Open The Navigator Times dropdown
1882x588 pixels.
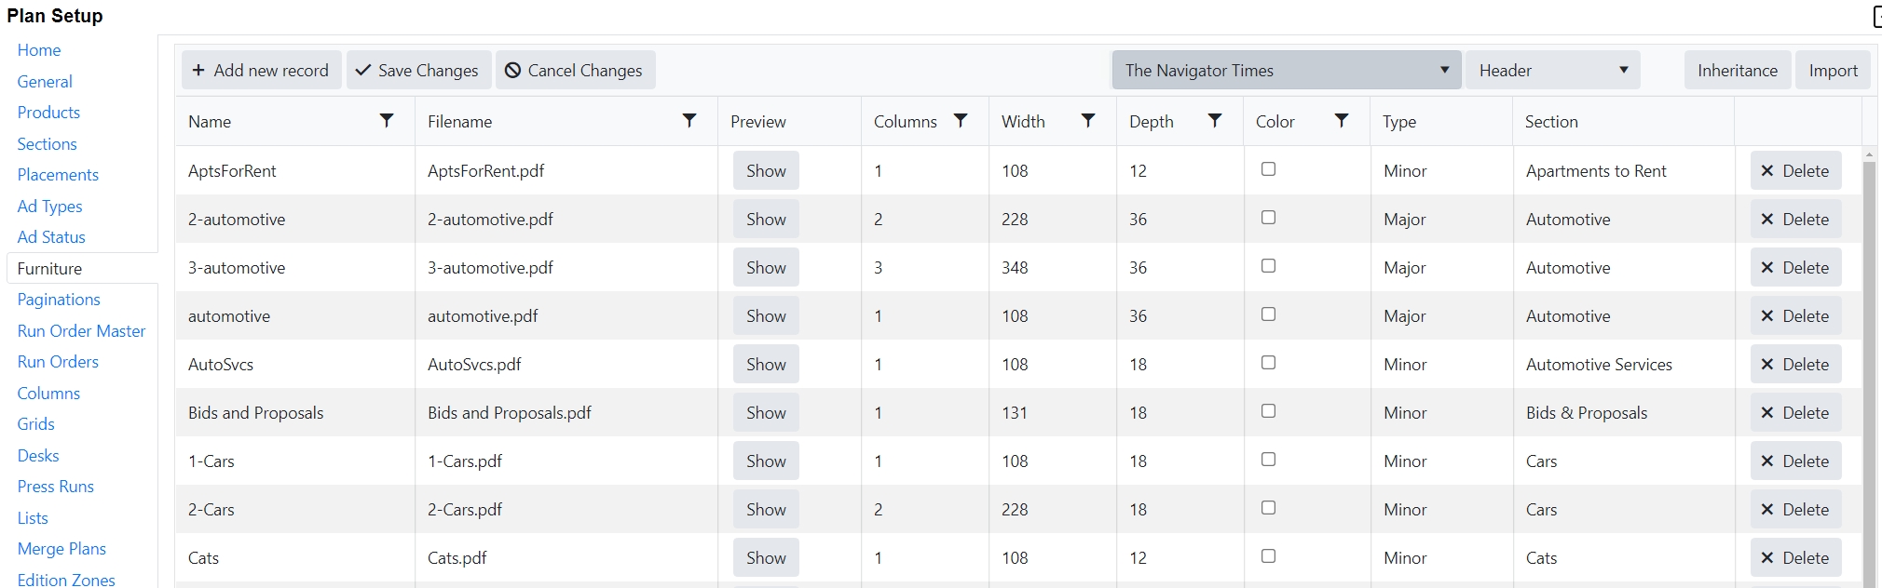tap(1286, 71)
